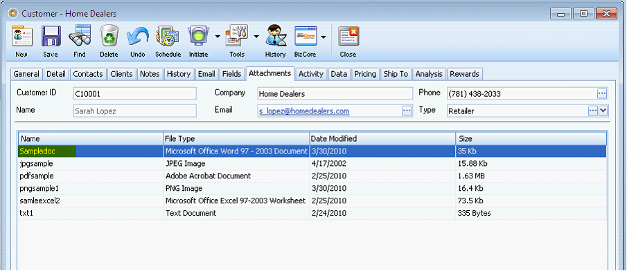Click the 335 Bytes size cell

click(x=531, y=213)
